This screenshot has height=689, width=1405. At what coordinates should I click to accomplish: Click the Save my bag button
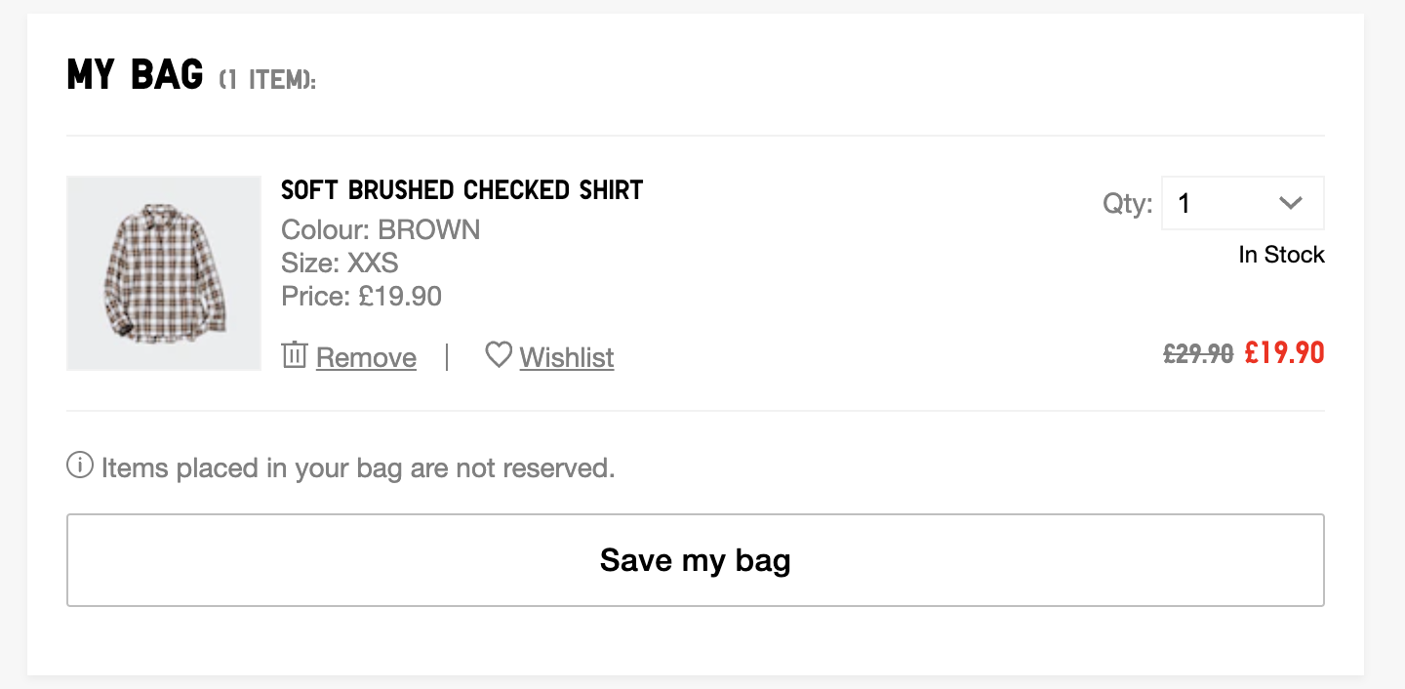695,560
